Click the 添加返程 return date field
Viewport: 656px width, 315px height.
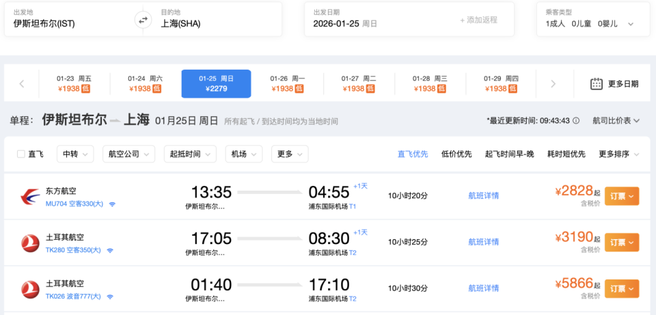click(478, 20)
